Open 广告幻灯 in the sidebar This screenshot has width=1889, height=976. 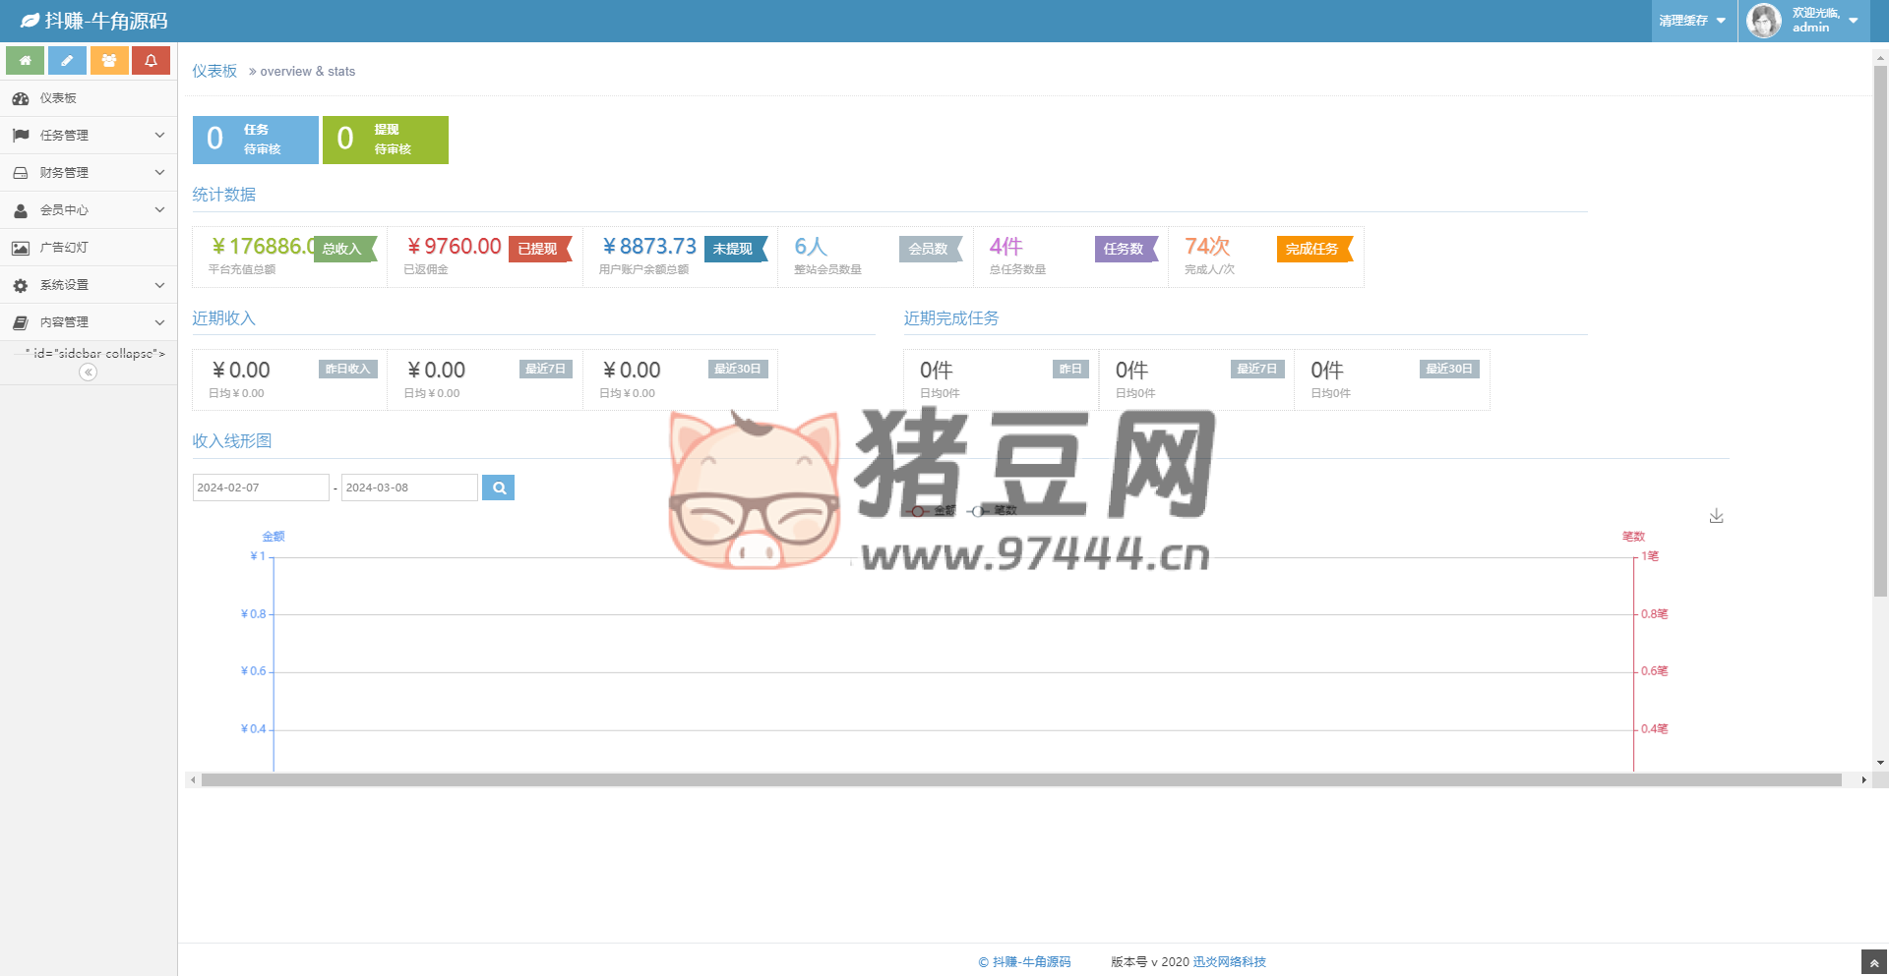click(x=64, y=248)
